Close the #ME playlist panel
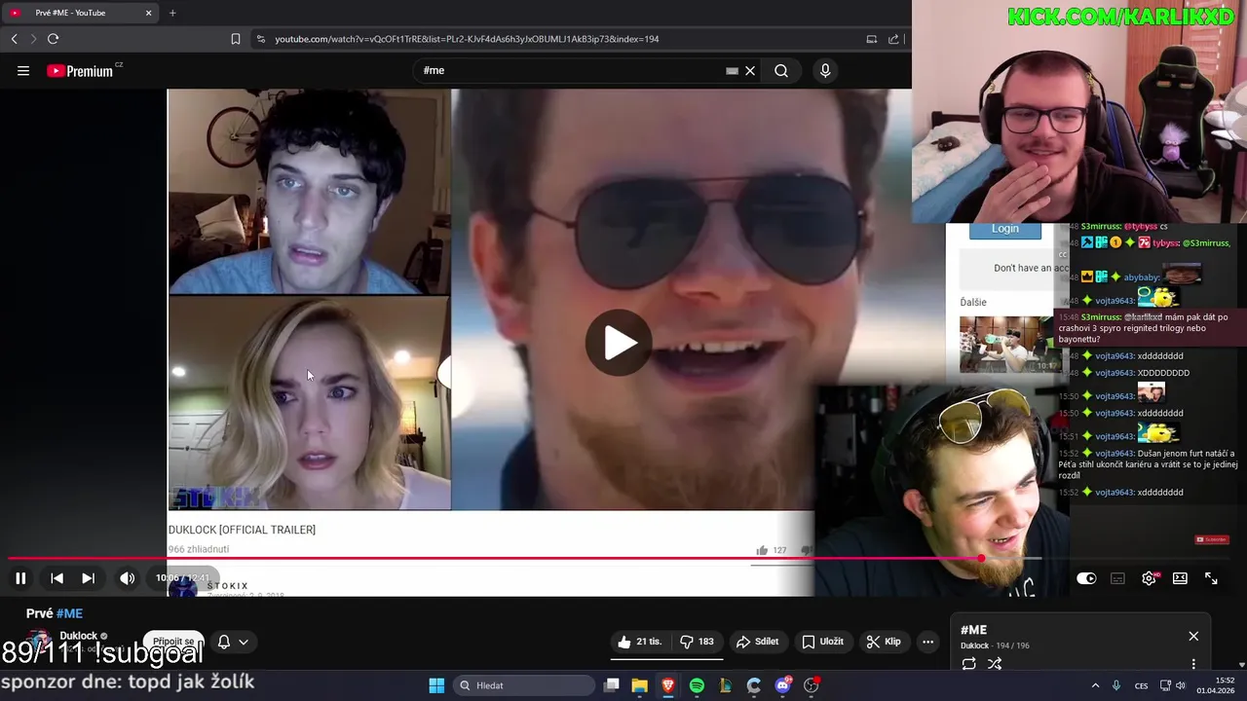The height and width of the screenshot is (701, 1247). point(1193,636)
